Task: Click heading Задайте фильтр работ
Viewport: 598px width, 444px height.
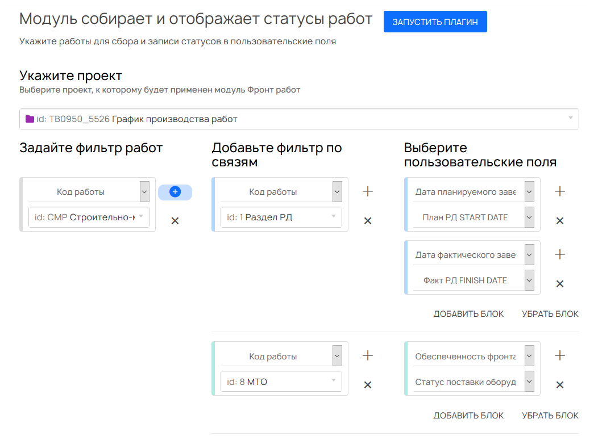Action: [x=91, y=148]
